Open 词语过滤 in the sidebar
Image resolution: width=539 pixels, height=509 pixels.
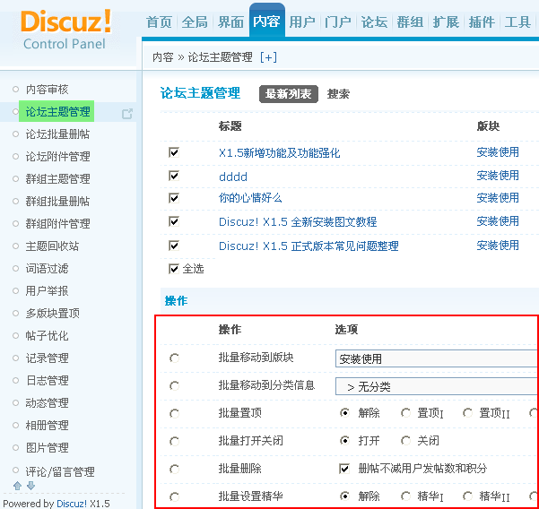[47, 268]
